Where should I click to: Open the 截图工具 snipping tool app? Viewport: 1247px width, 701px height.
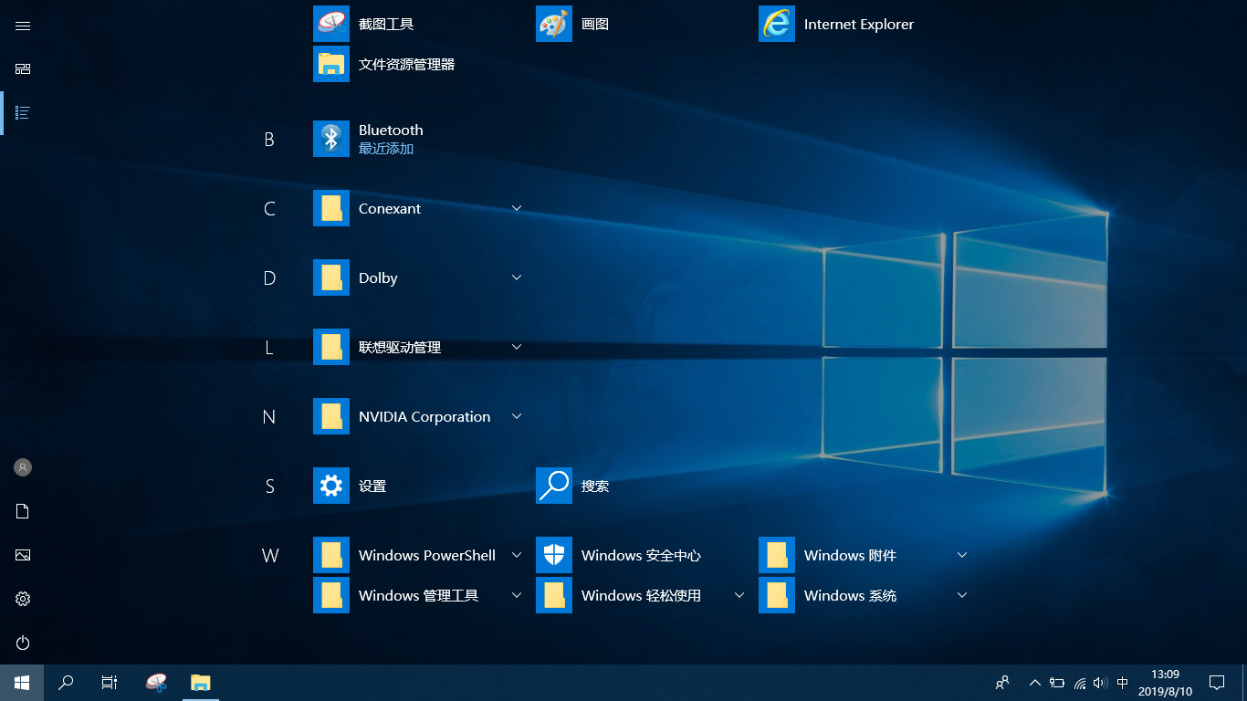tap(419, 25)
